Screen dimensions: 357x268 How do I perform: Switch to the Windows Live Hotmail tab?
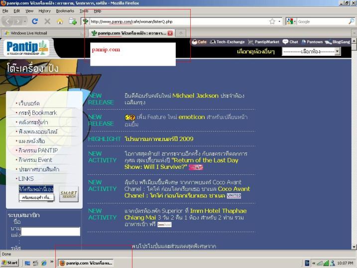(x=42, y=33)
